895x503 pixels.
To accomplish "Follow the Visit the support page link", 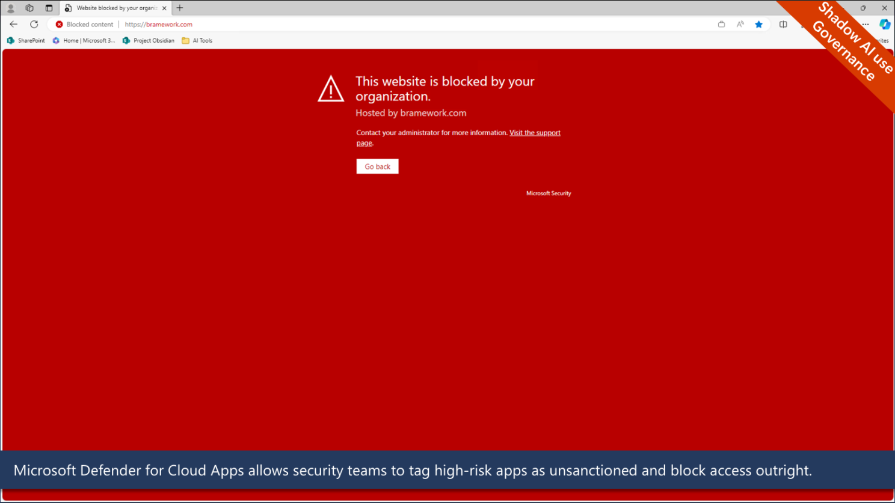I will point(535,133).
